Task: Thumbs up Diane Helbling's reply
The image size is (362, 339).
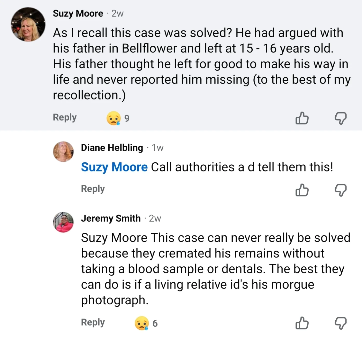Action: 302,190
